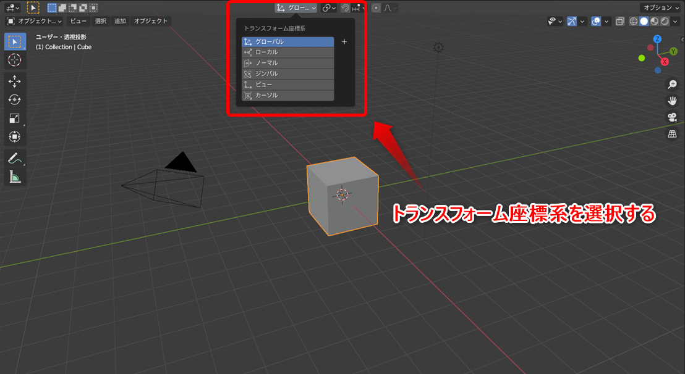Toggle proportional editing
Image resolution: width=685 pixels, height=374 pixels.
(376, 8)
